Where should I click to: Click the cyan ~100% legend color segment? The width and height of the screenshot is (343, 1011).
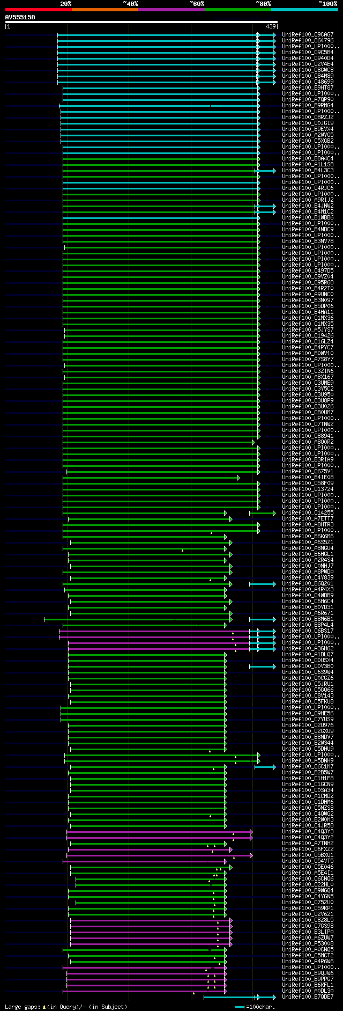(x=304, y=10)
